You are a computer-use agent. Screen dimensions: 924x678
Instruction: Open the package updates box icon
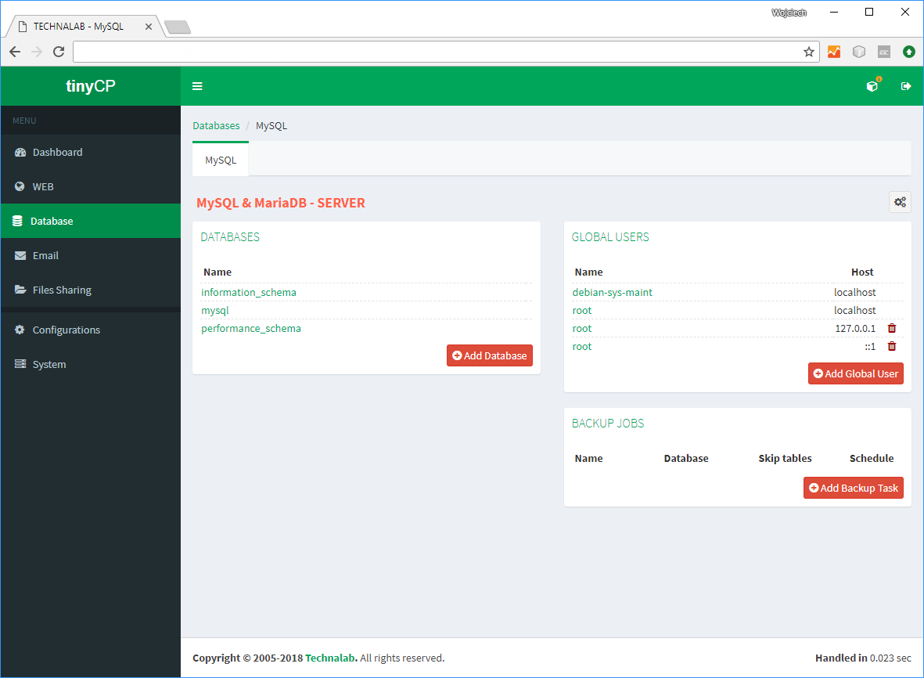(x=872, y=85)
